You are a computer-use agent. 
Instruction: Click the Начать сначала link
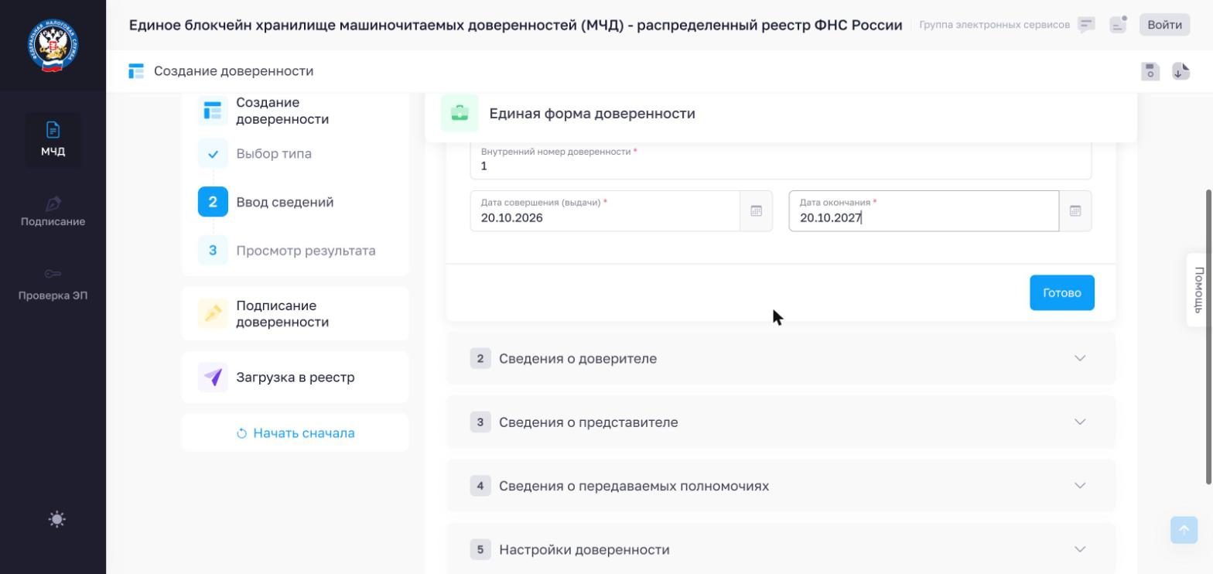coord(296,433)
